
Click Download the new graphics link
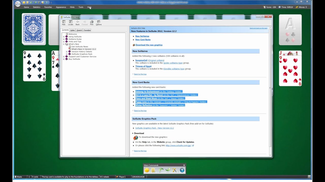[x=149, y=45]
